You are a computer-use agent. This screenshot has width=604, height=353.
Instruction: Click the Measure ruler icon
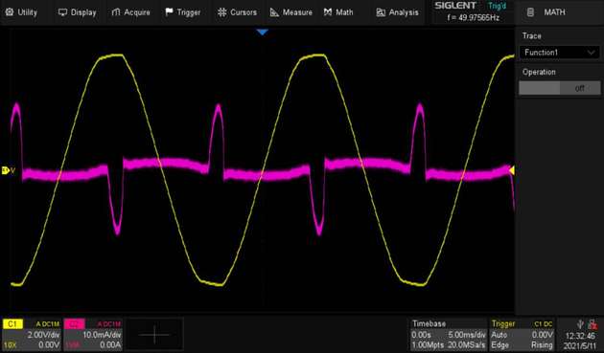(274, 12)
